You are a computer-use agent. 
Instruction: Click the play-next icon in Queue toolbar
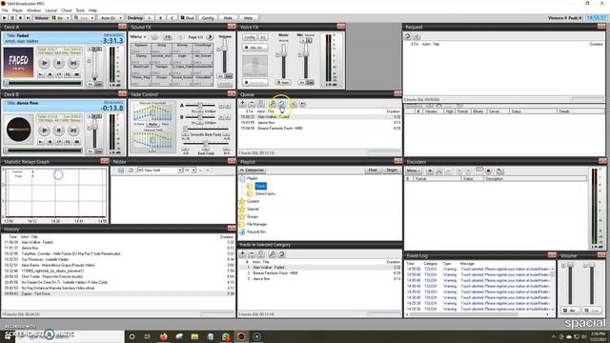pyautogui.click(x=302, y=104)
